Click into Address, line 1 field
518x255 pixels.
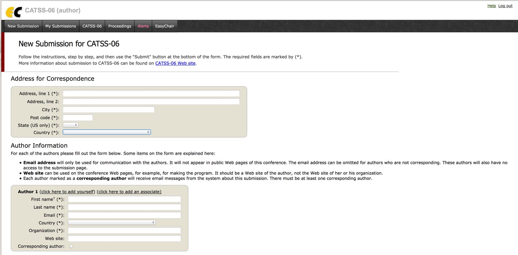pos(151,93)
